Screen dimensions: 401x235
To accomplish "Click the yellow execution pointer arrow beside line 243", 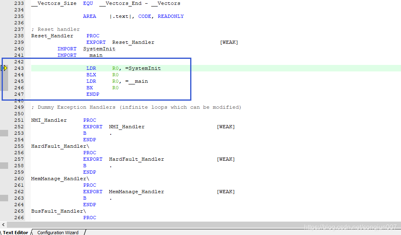I will coord(5,68).
